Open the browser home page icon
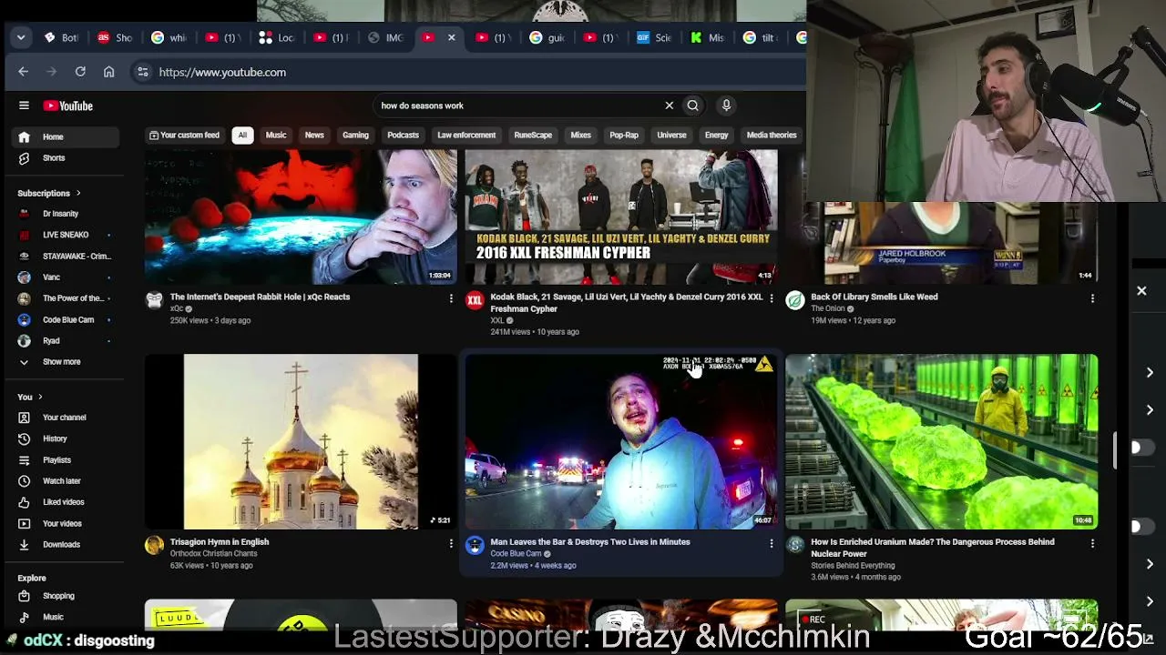 [x=109, y=72]
